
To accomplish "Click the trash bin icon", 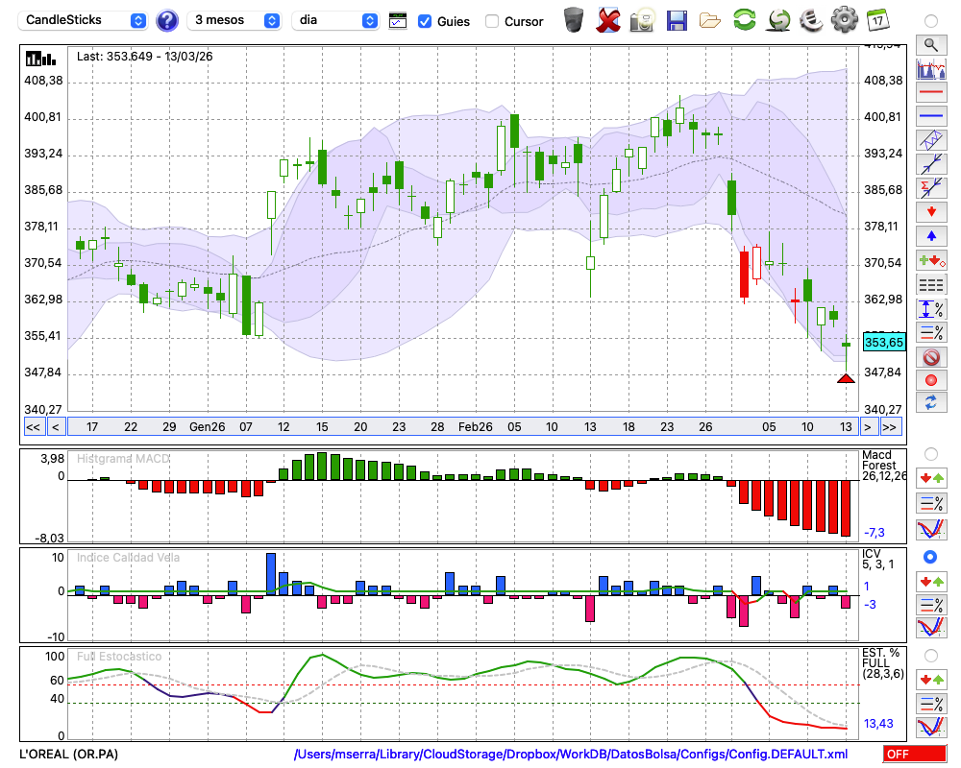I will click(x=574, y=20).
